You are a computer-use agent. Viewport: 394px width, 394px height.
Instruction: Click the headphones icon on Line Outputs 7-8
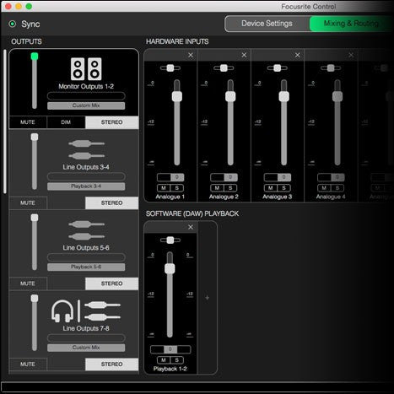coord(62,310)
